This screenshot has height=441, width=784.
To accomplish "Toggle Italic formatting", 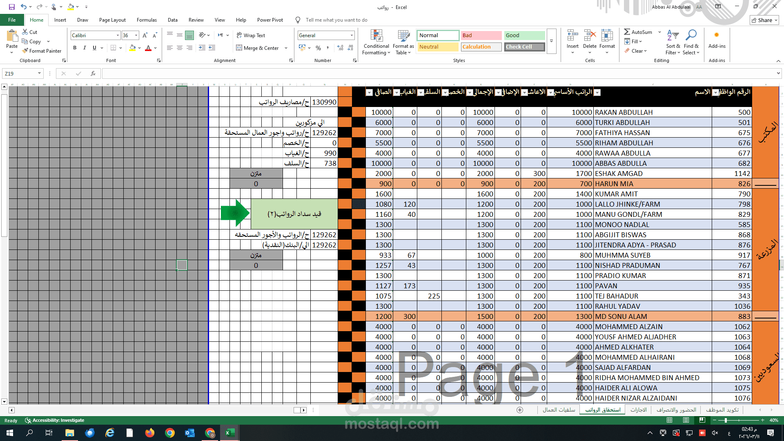I will (x=85, y=48).
